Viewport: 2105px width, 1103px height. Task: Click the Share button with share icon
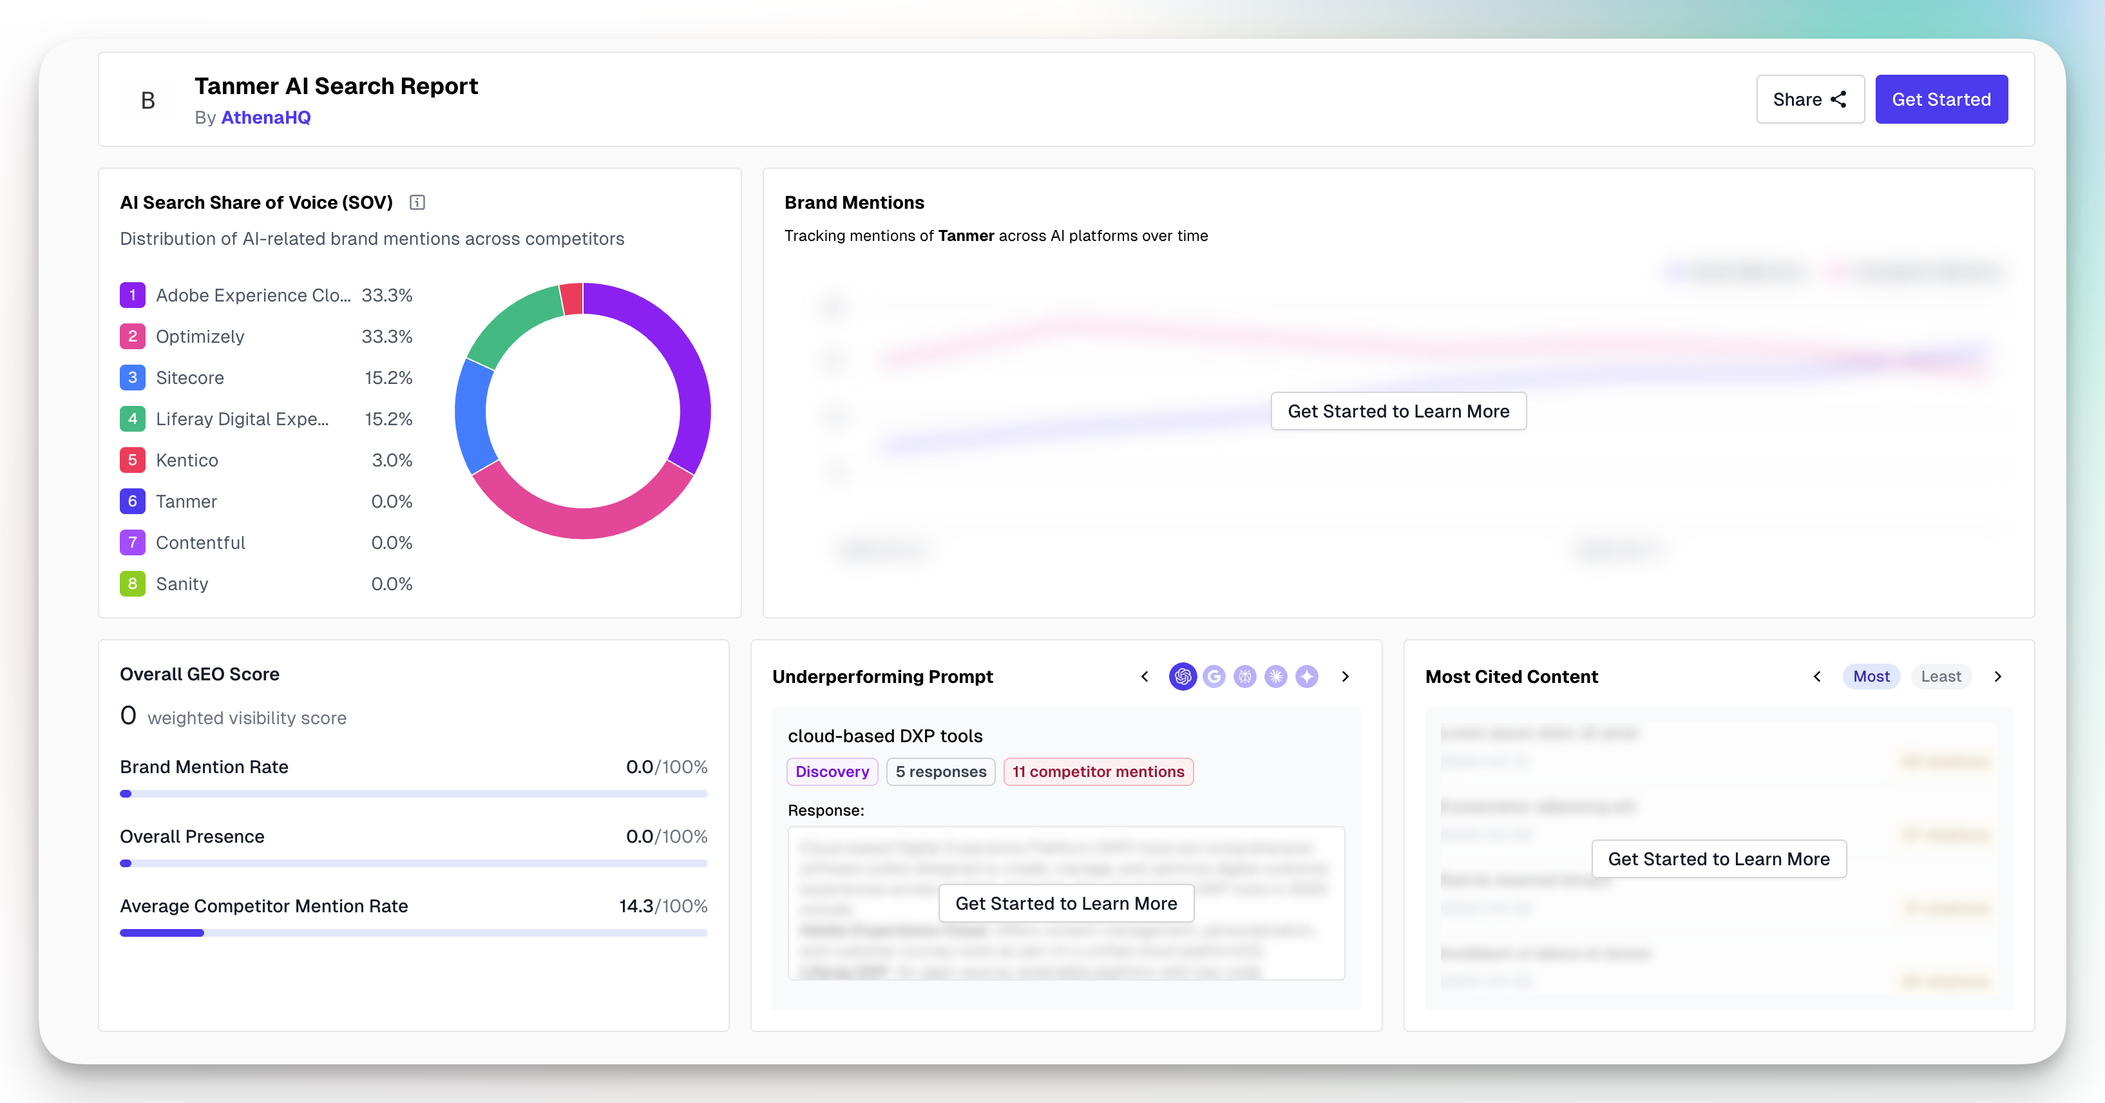(1809, 99)
